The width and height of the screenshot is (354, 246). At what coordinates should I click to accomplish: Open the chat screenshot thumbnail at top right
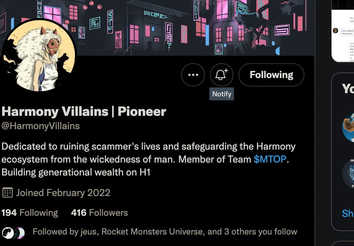click(x=342, y=32)
